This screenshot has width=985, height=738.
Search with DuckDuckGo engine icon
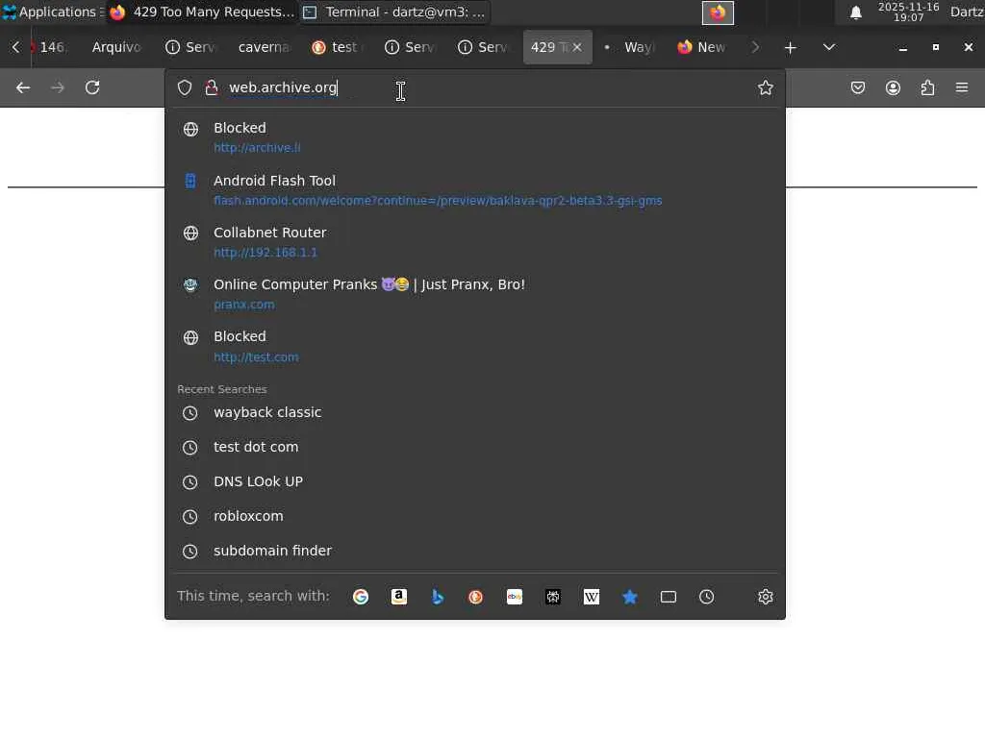point(475,597)
